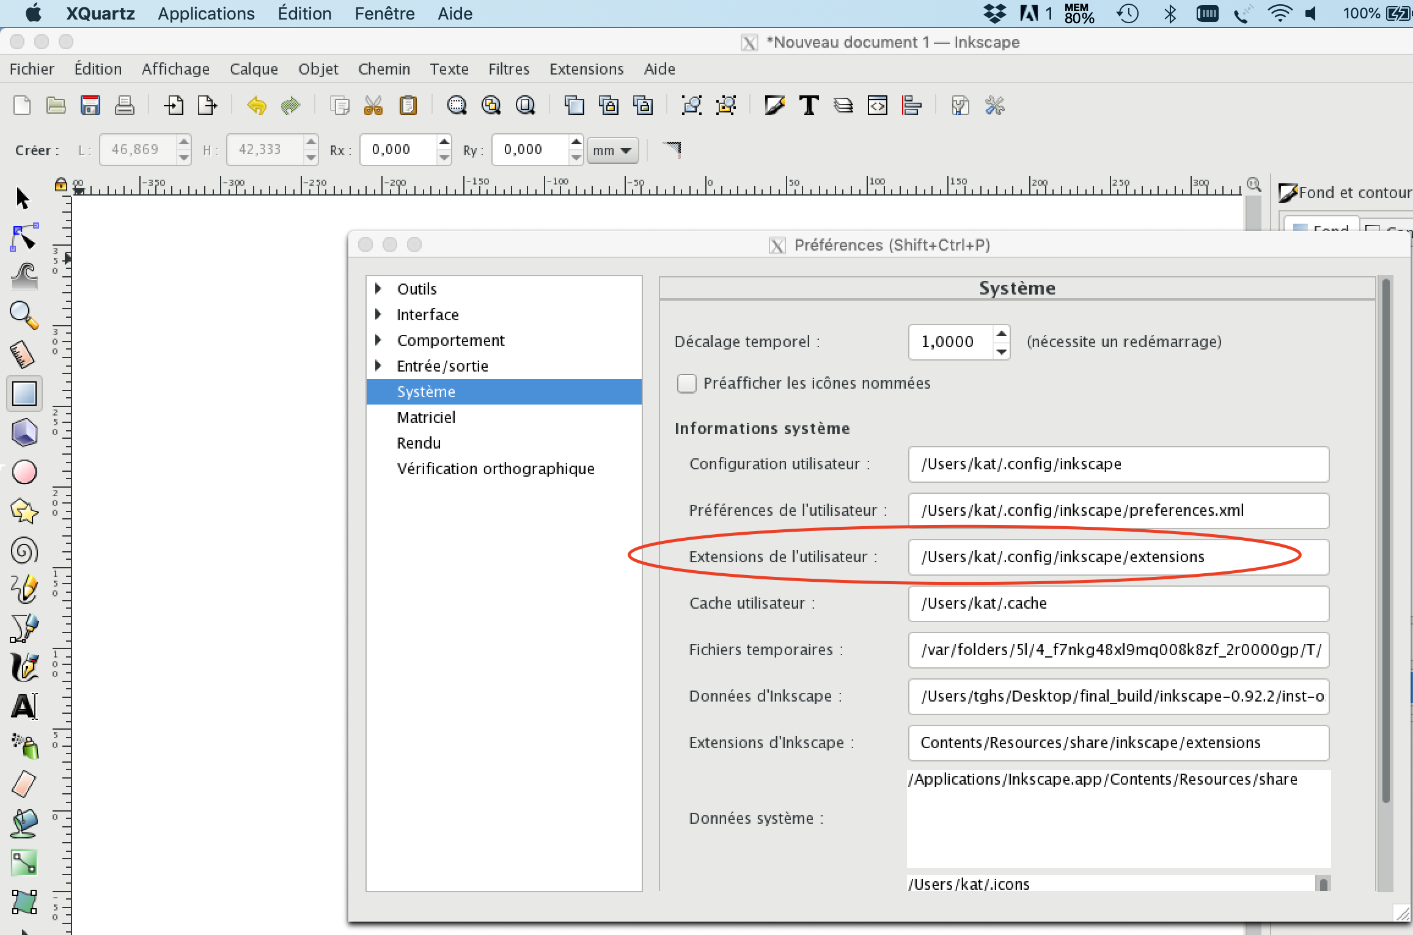Image resolution: width=1413 pixels, height=935 pixels.
Task: Increase Décalage temporel value
Action: pos(1001,334)
